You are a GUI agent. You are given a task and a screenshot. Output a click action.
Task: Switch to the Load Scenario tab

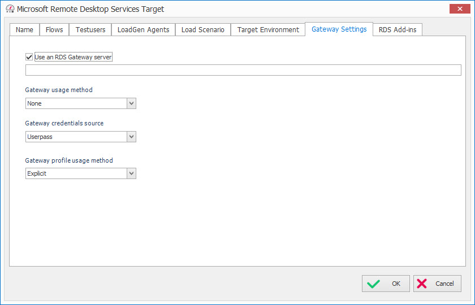coord(202,30)
